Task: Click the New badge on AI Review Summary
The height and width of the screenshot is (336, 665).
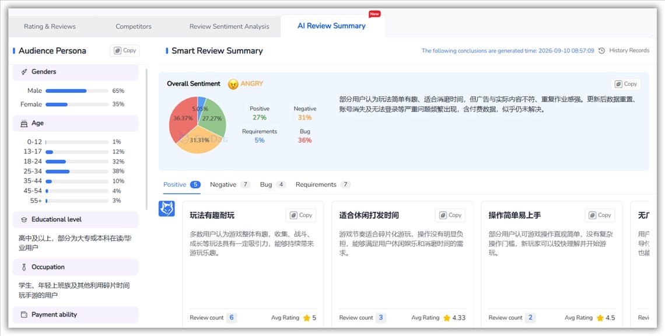Action: 374,14
